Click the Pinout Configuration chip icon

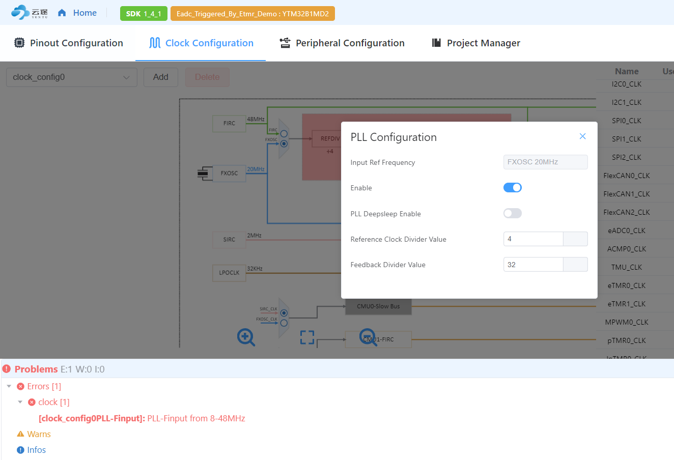(19, 43)
